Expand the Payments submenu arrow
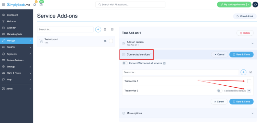260x123 pixels. coord(30,54)
